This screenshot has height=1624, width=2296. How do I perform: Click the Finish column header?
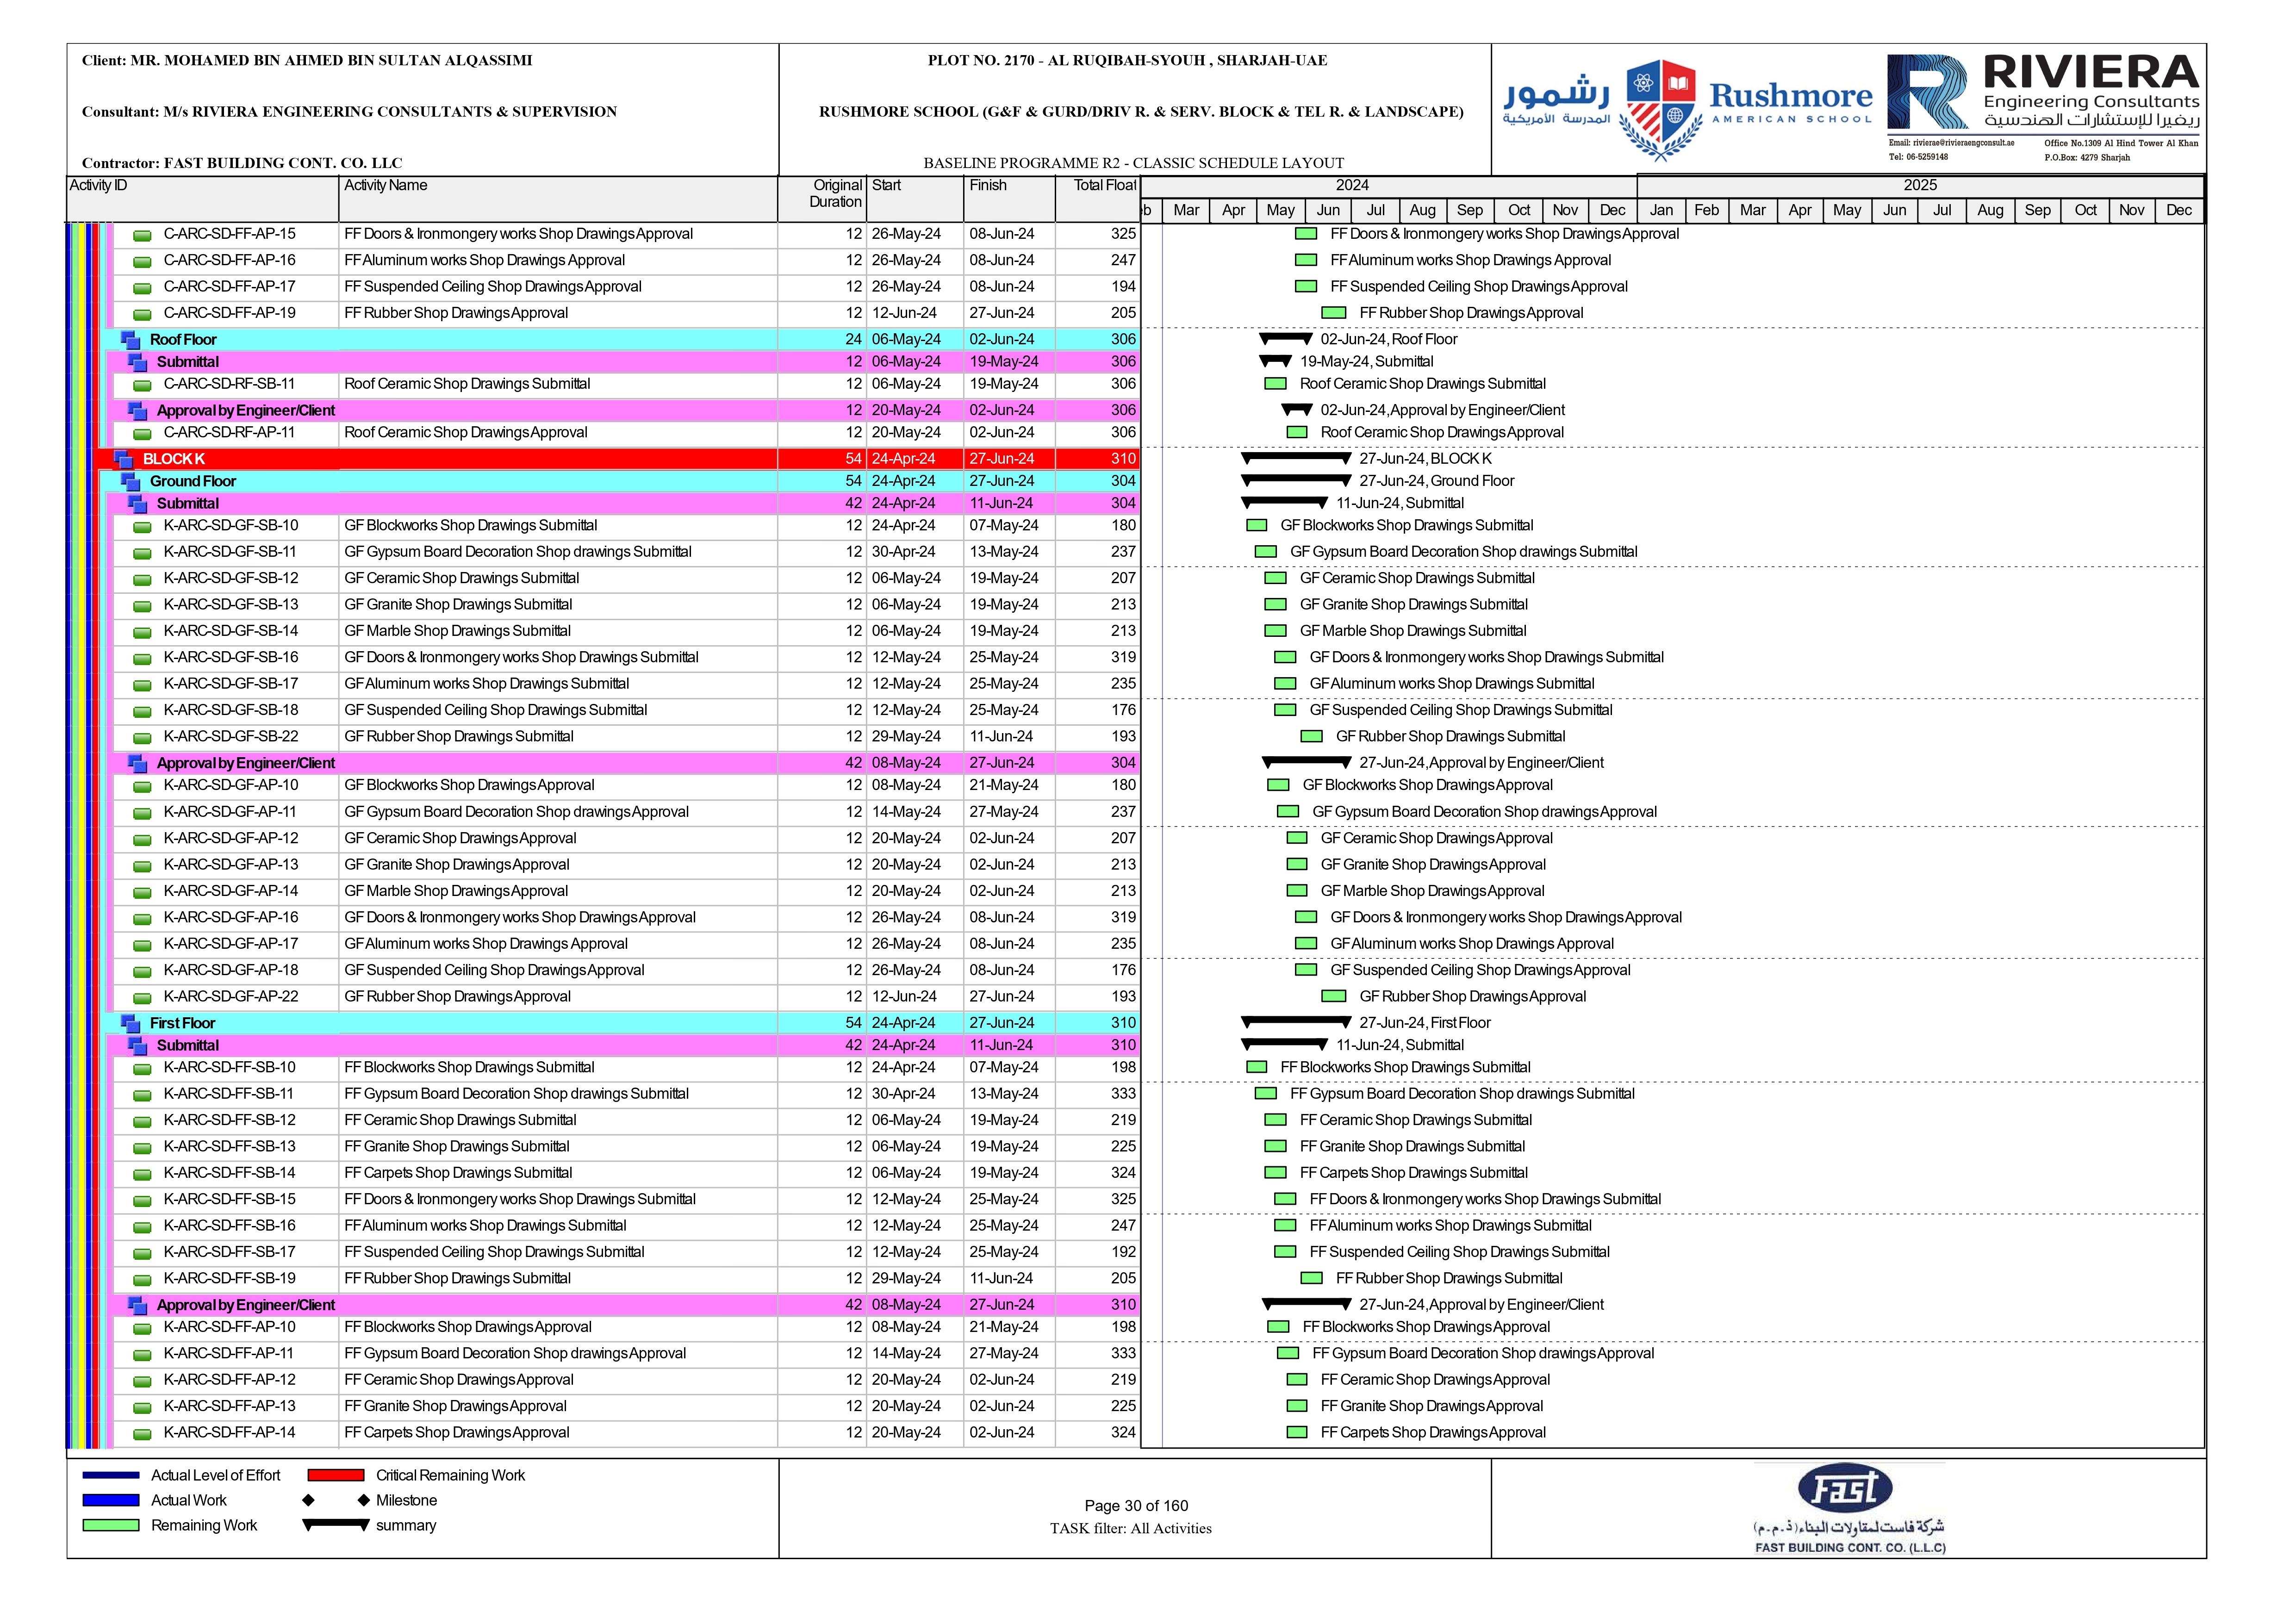tap(1009, 199)
